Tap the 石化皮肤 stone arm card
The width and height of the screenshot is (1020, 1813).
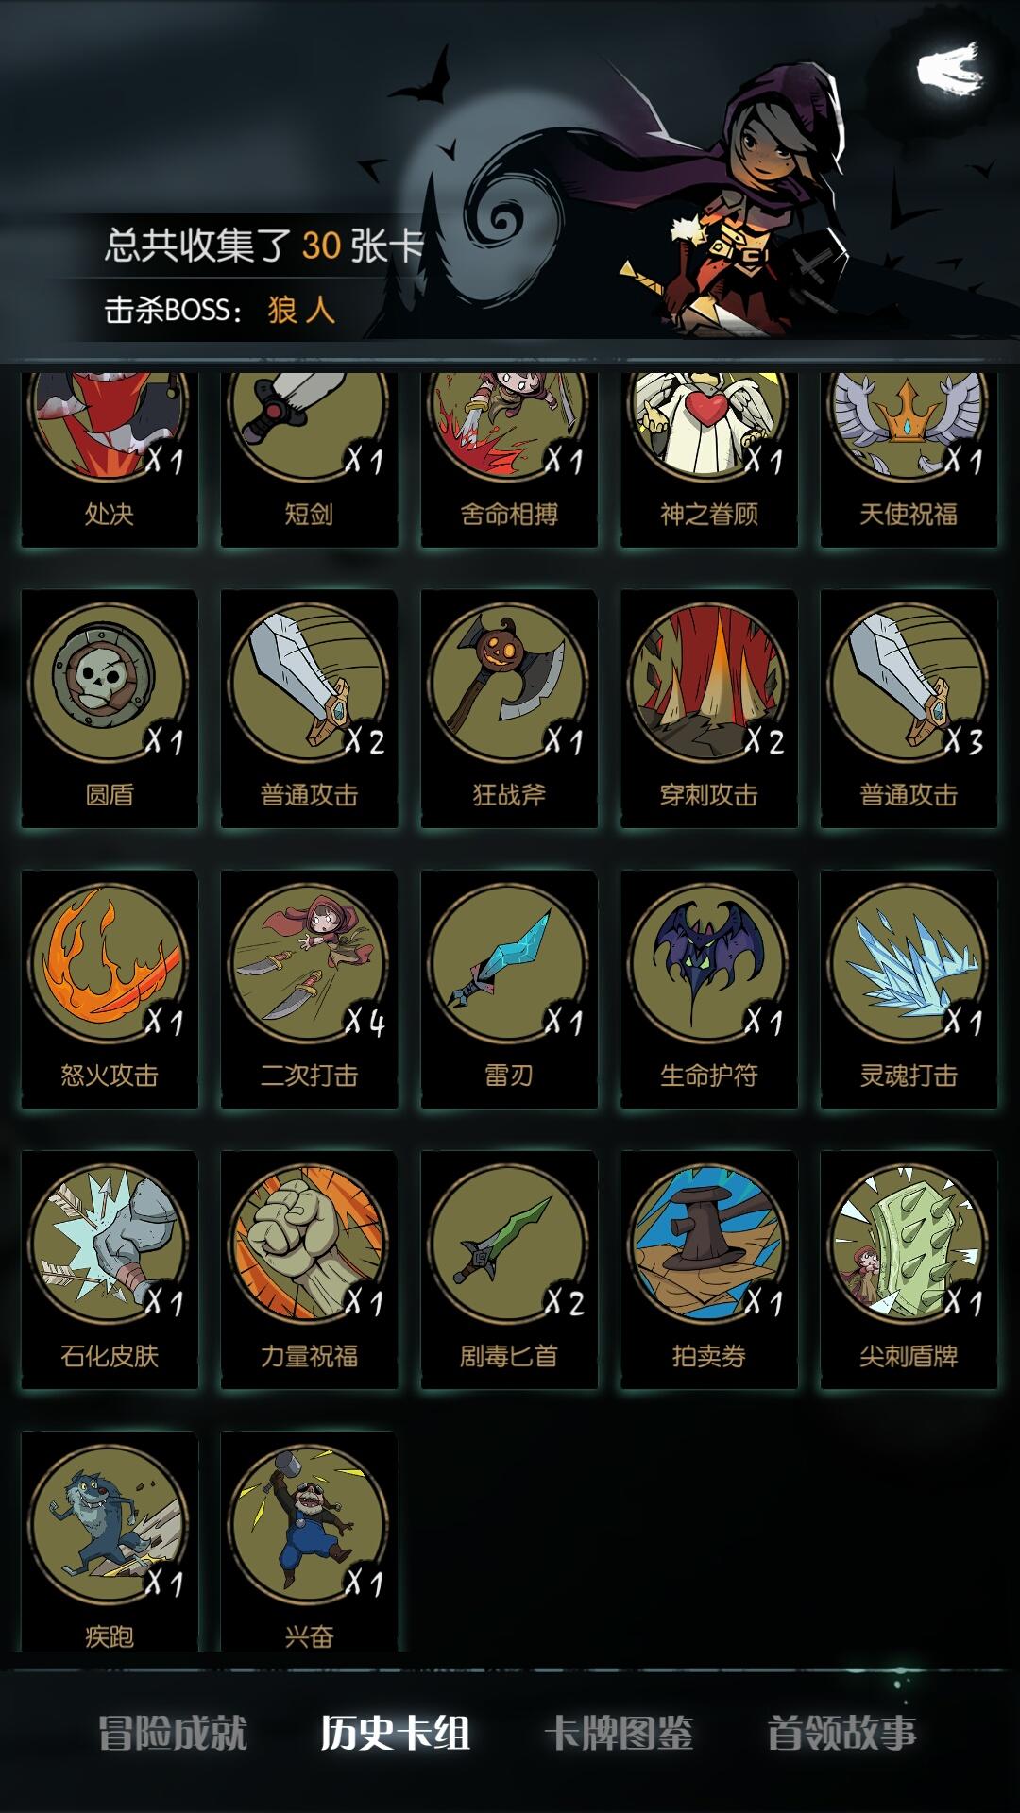110,1269
